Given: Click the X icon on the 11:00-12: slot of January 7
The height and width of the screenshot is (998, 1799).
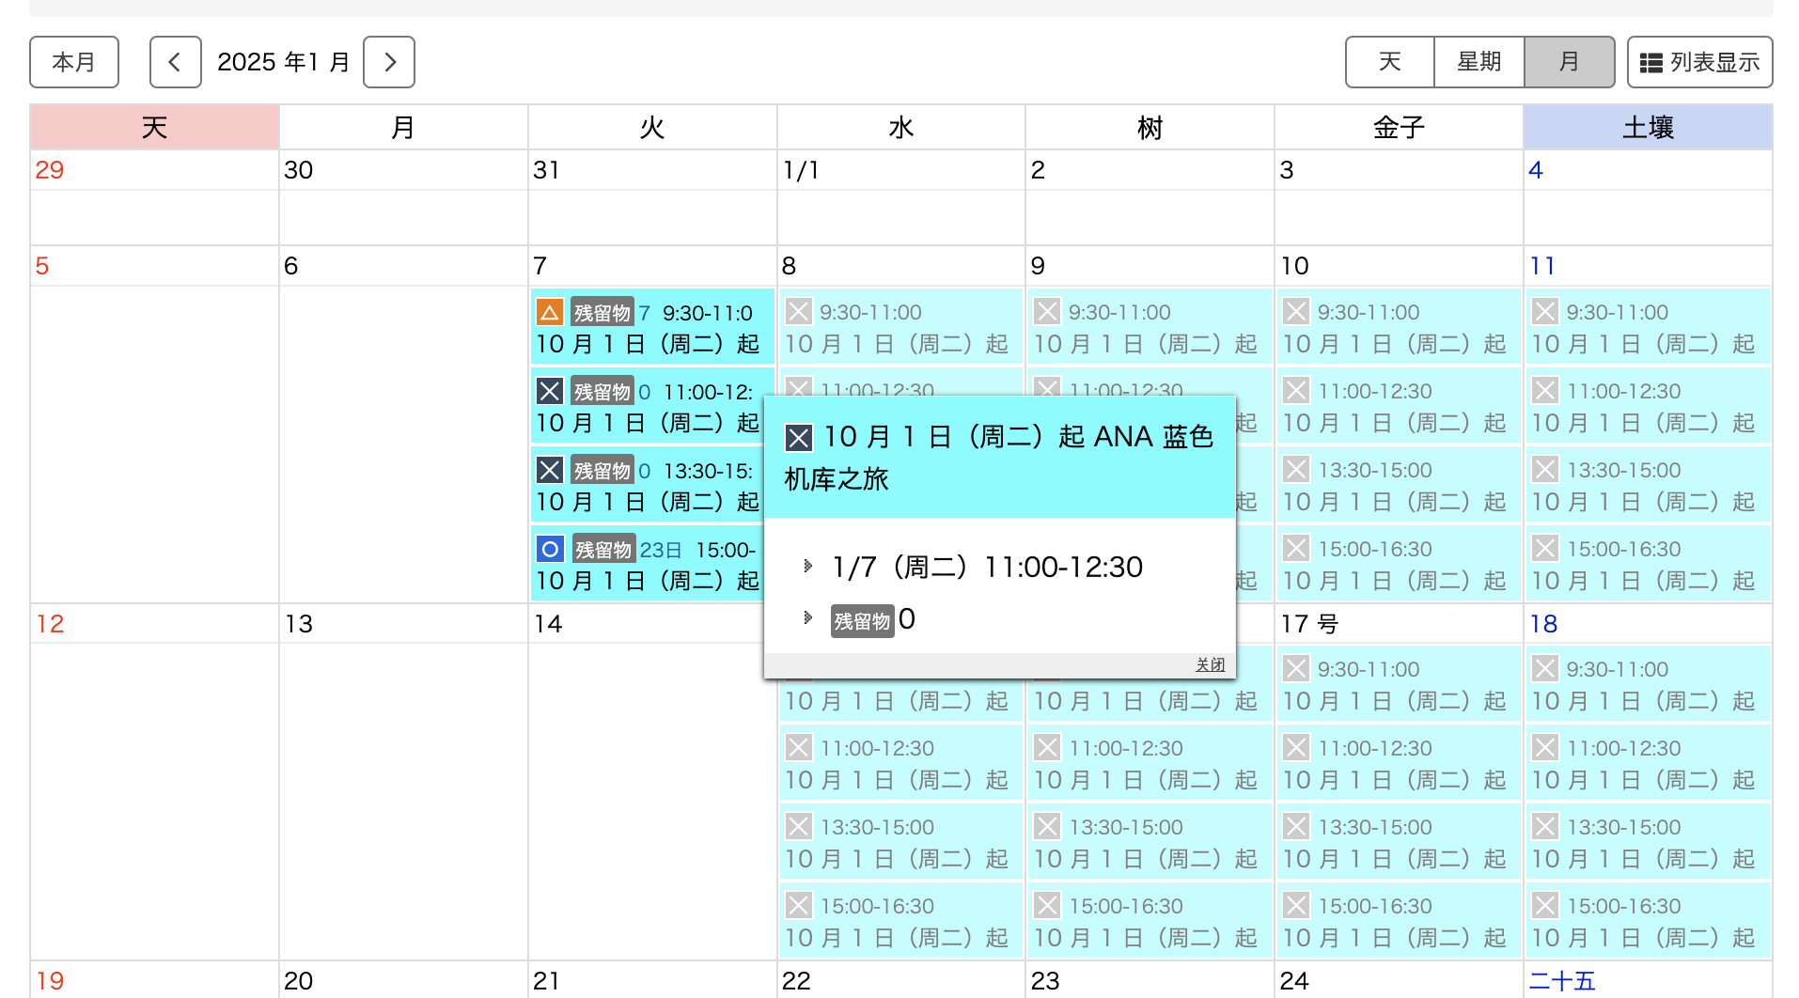Looking at the screenshot, I should tap(550, 391).
